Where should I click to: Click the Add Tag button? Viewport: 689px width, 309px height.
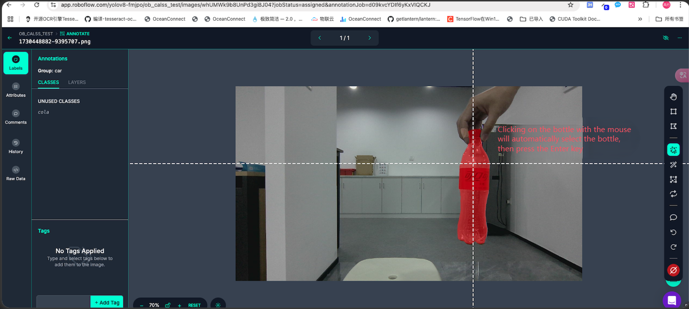[107, 302]
